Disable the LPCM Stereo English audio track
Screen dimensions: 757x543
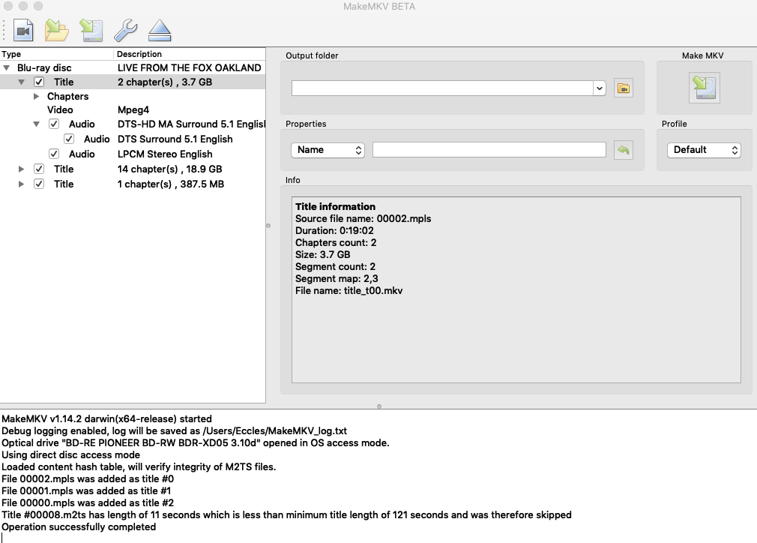tap(54, 154)
